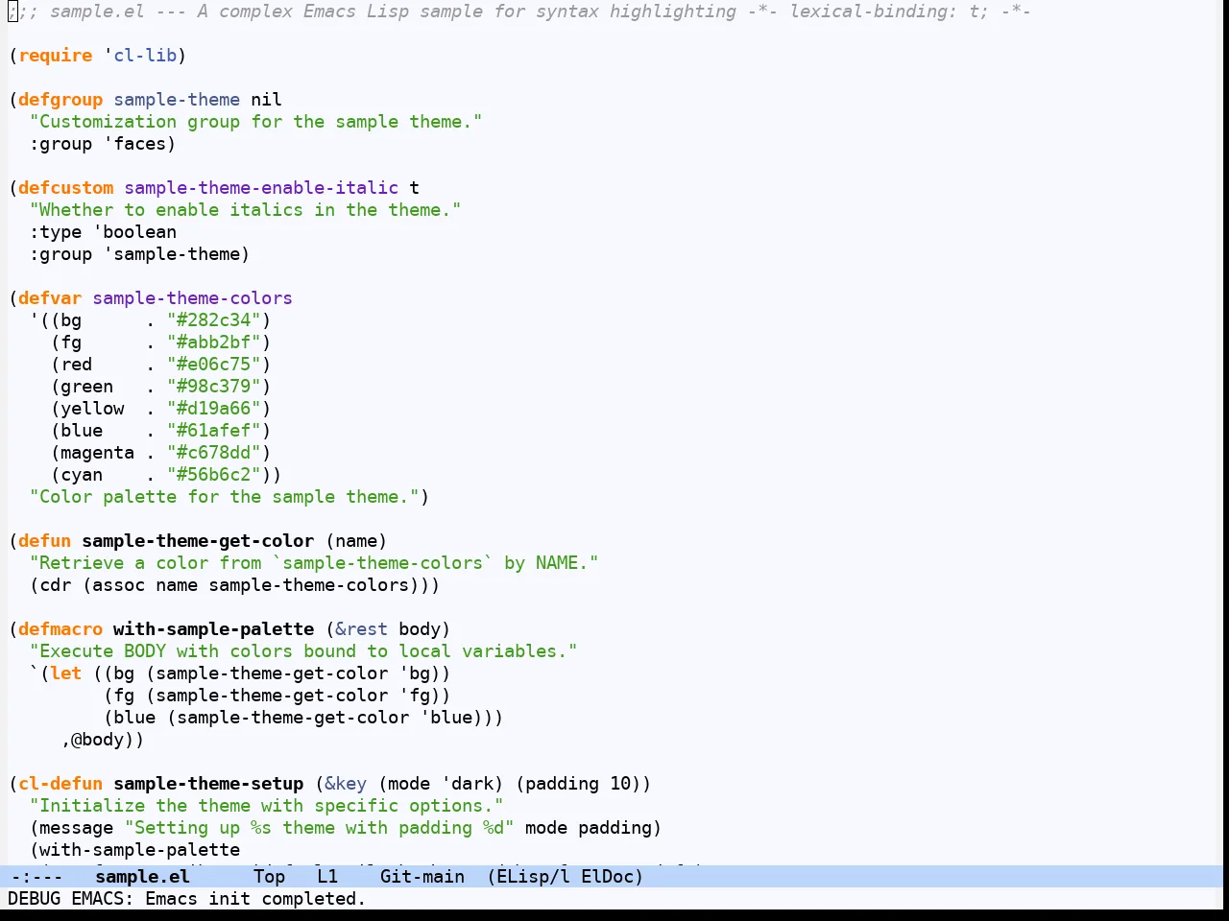
Task: Click the color string "#c678dd"
Action: coord(214,453)
